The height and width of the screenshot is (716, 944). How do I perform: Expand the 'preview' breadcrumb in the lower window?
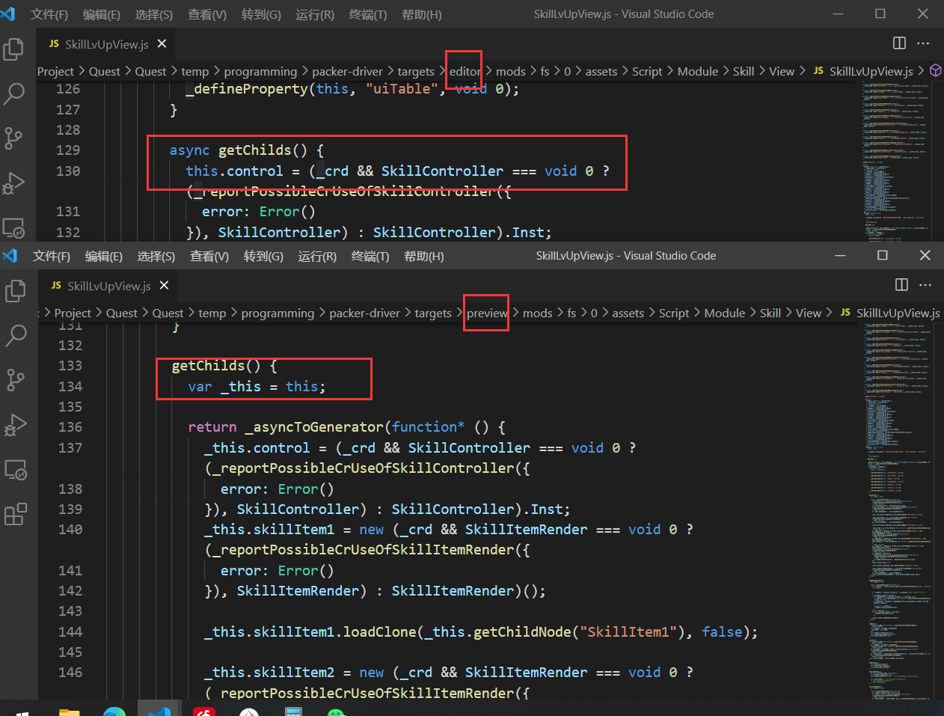(487, 313)
